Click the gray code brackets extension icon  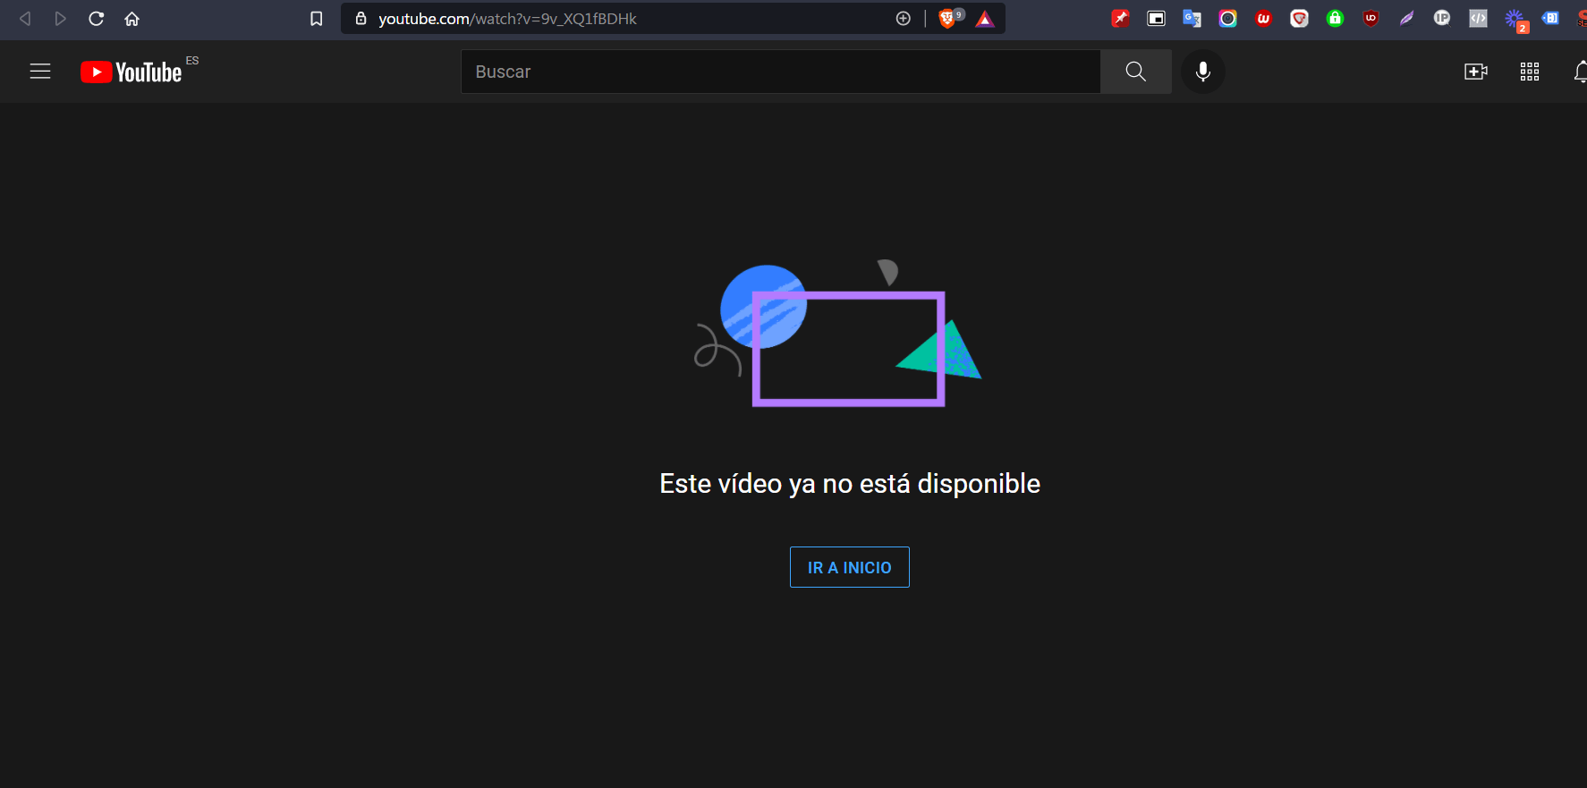pyautogui.click(x=1478, y=19)
